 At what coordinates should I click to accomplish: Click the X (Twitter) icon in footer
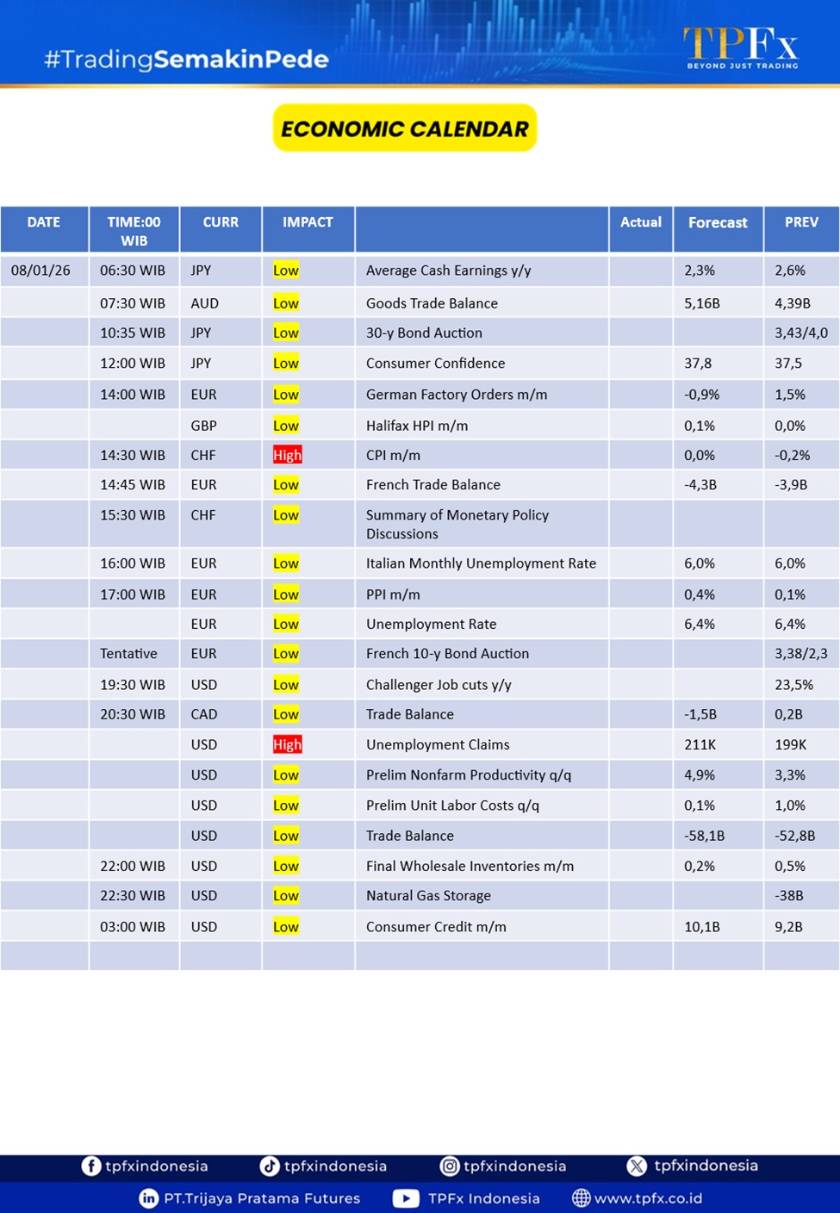637,1166
